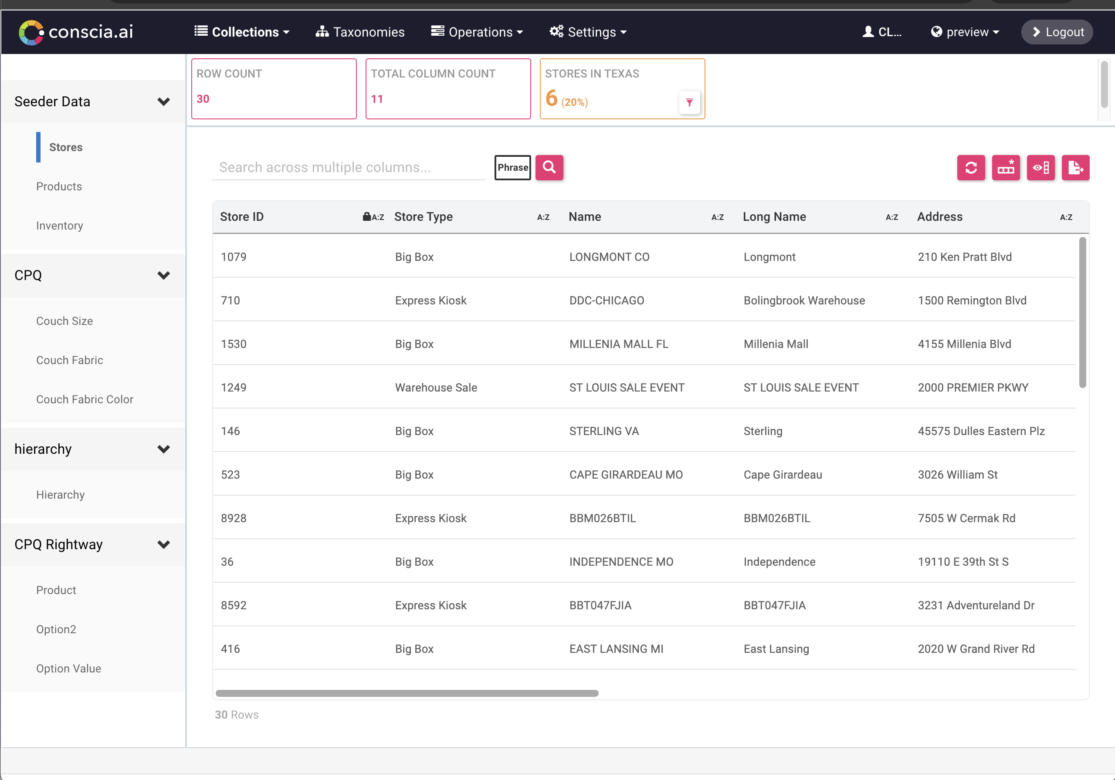Open Couch Fabric collection
Image resolution: width=1115 pixels, height=780 pixels.
(69, 360)
